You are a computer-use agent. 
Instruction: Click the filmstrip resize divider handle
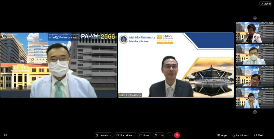(x=235, y=65)
